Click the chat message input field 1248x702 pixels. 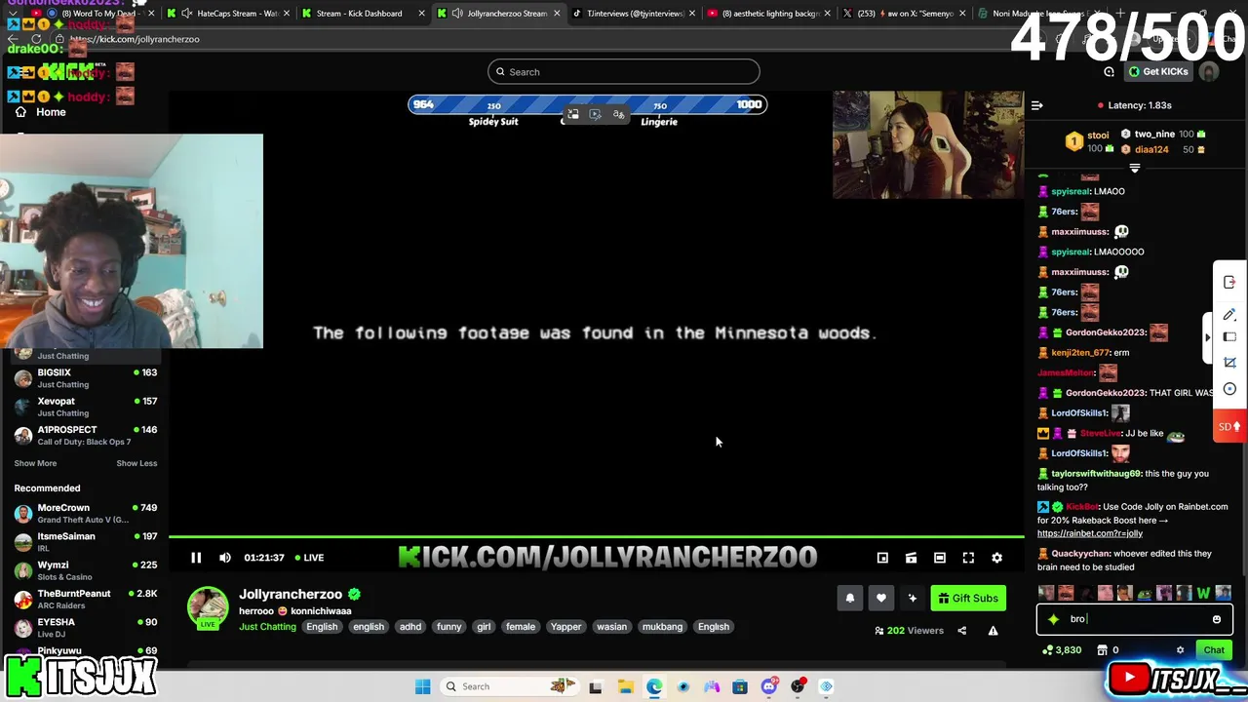tap(1134, 619)
